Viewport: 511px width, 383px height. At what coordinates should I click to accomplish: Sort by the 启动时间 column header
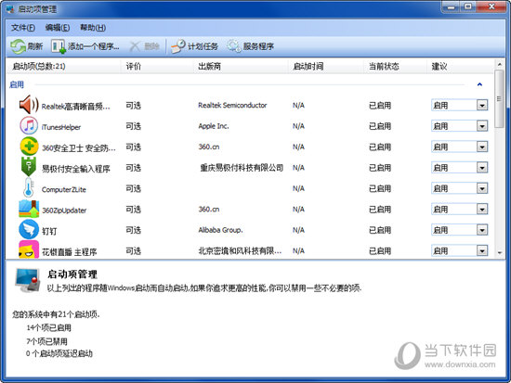tap(325, 67)
